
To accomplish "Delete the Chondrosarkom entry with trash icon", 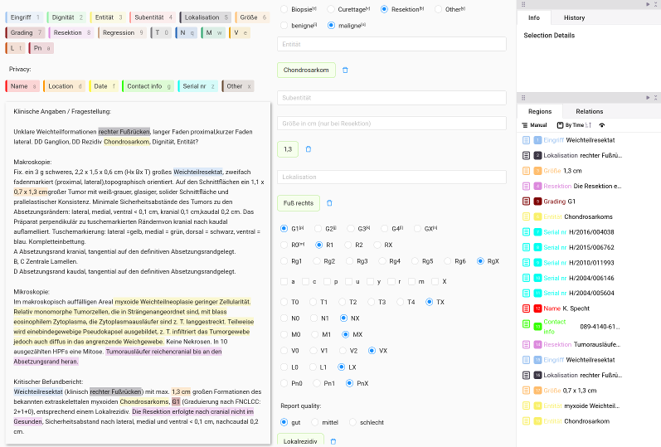I will pyautogui.click(x=346, y=70).
